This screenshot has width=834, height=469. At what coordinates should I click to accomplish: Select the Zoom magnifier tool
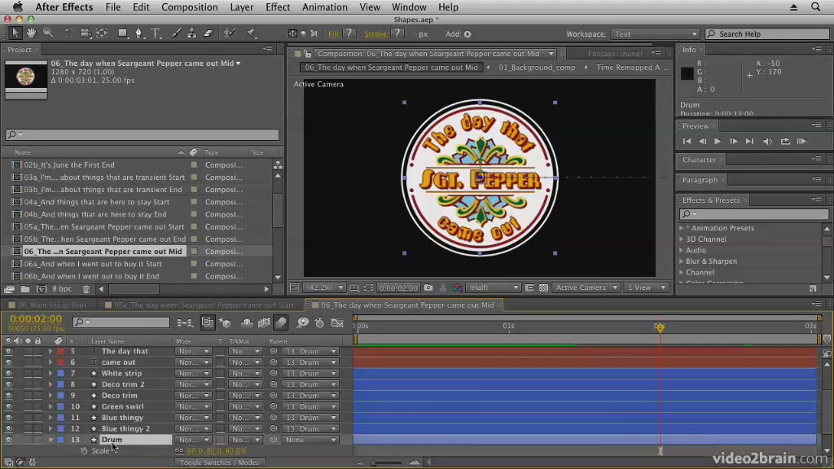tap(48, 33)
